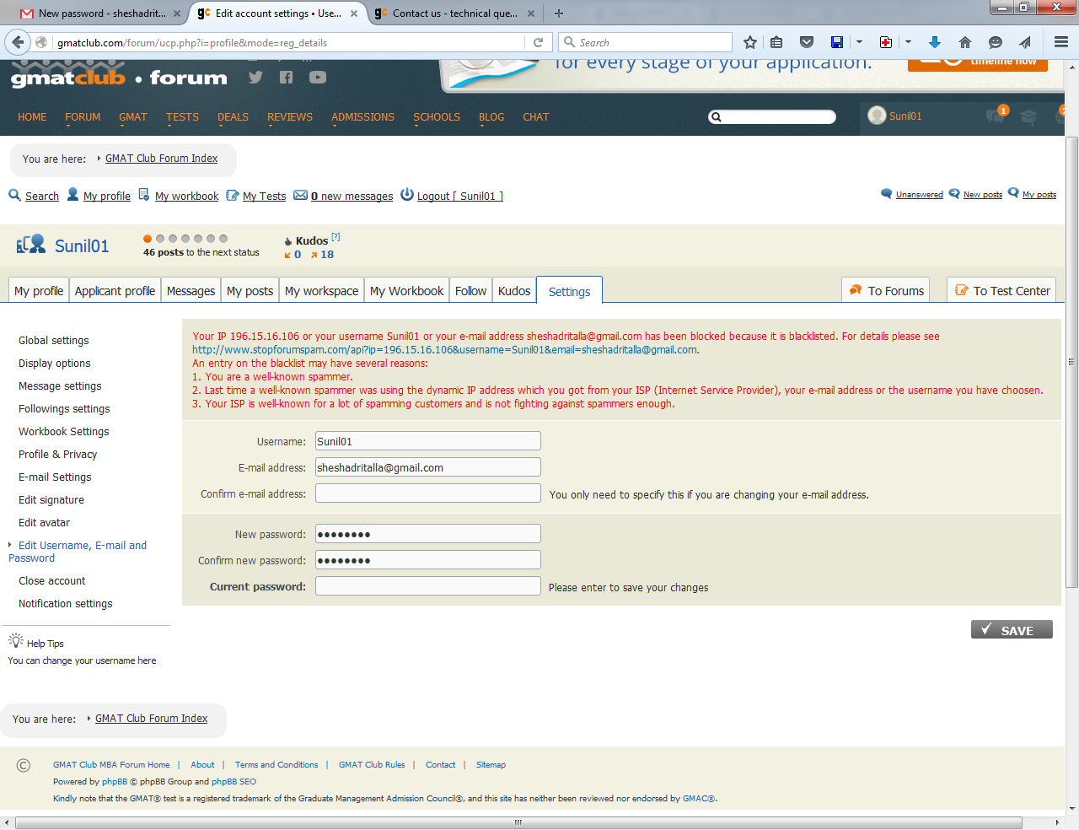This screenshot has width=1079, height=830.
Task: Expand the GMAT navigation menu
Action: tap(133, 117)
